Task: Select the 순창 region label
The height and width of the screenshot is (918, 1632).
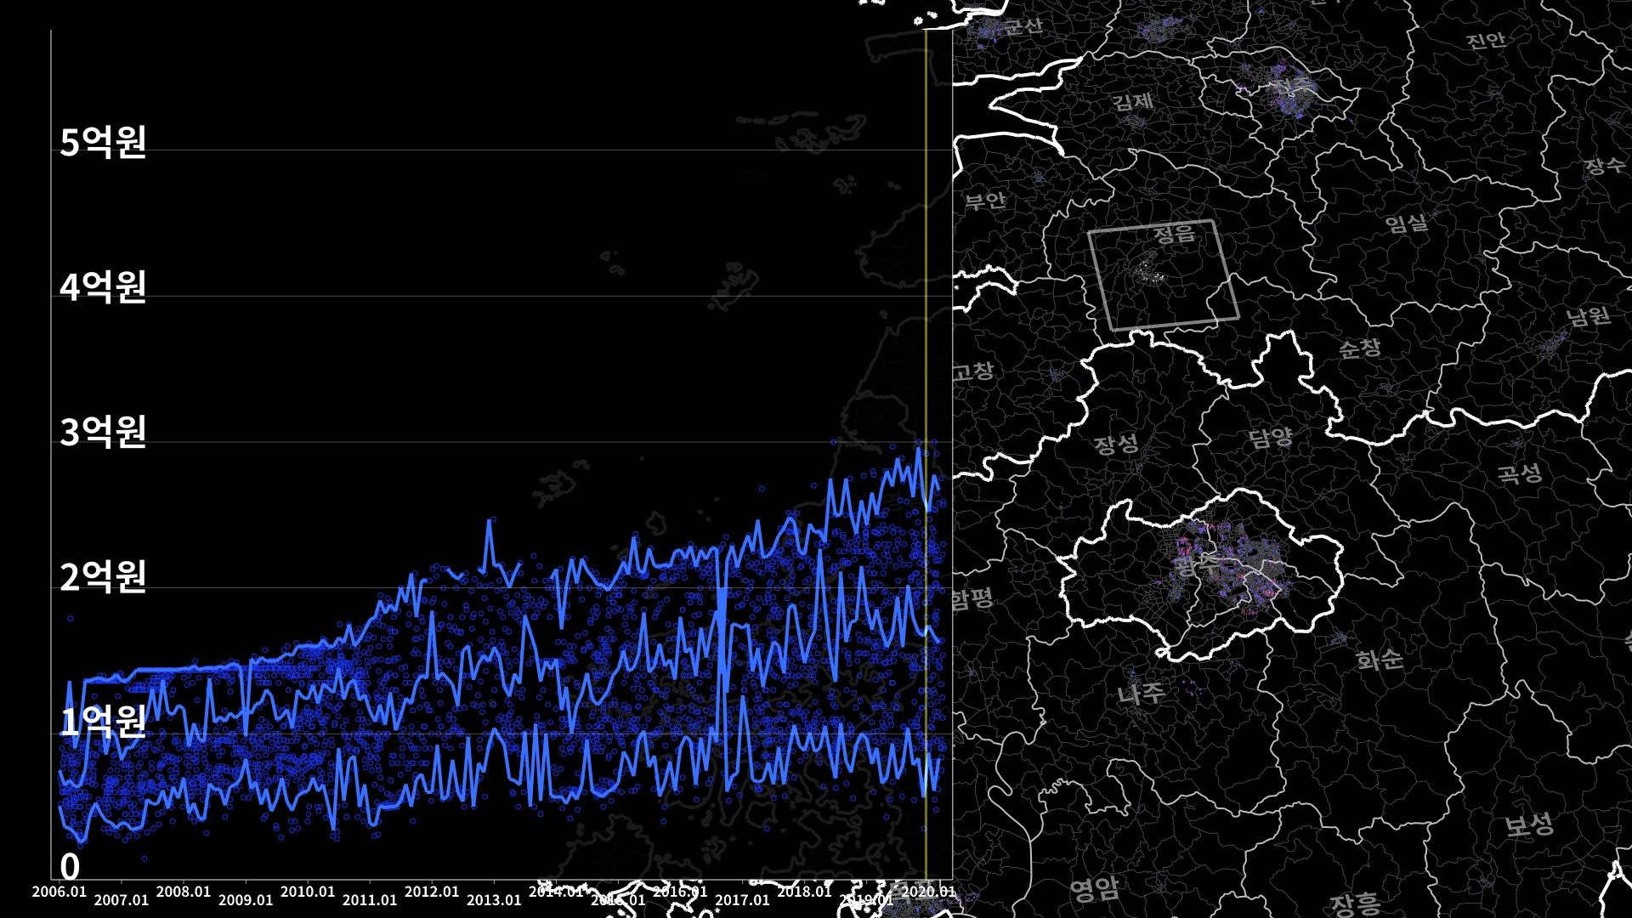Action: pos(1359,348)
